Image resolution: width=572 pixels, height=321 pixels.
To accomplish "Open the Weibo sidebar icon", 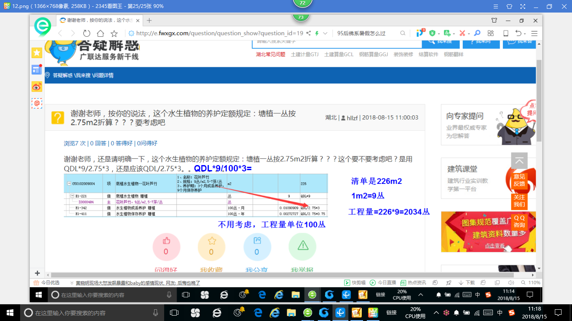I will (x=37, y=87).
